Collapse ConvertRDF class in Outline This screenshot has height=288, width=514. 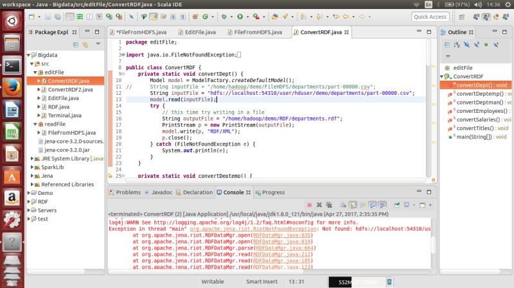[x=442, y=76]
